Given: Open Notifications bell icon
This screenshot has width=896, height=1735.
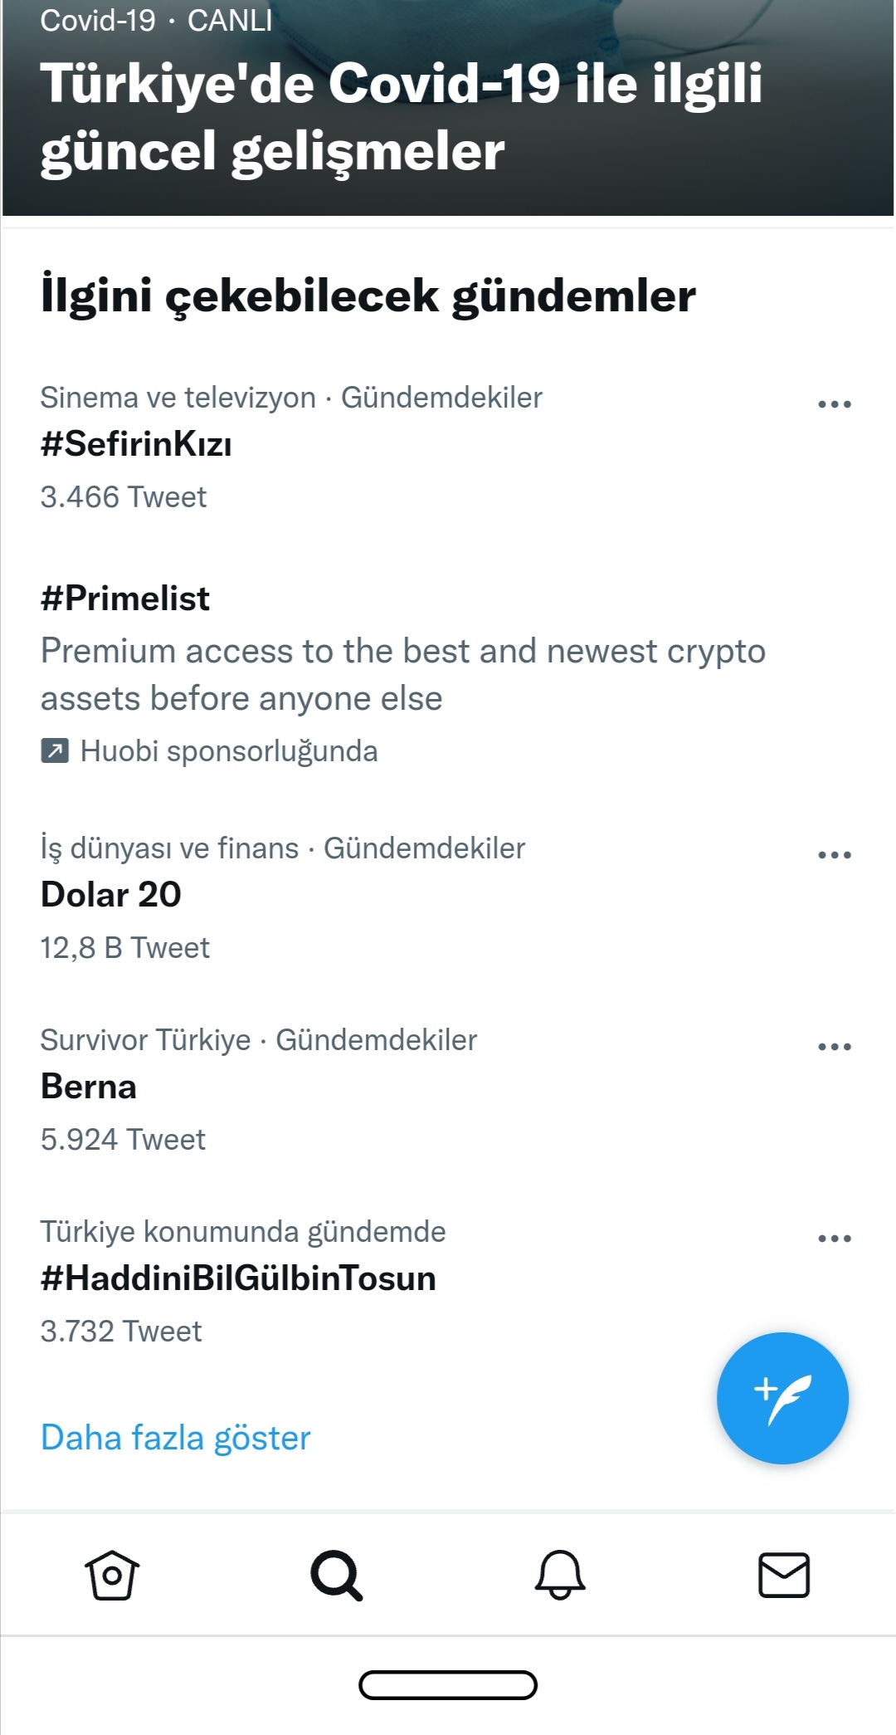Looking at the screenshot, I should coord(560,1575).
